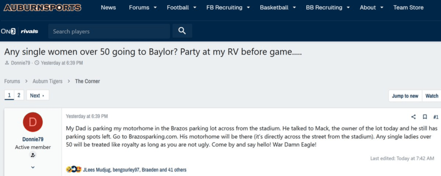Open the Football dropdown menu
This screenshot has height=176, width=441.
tap(195, 8)
